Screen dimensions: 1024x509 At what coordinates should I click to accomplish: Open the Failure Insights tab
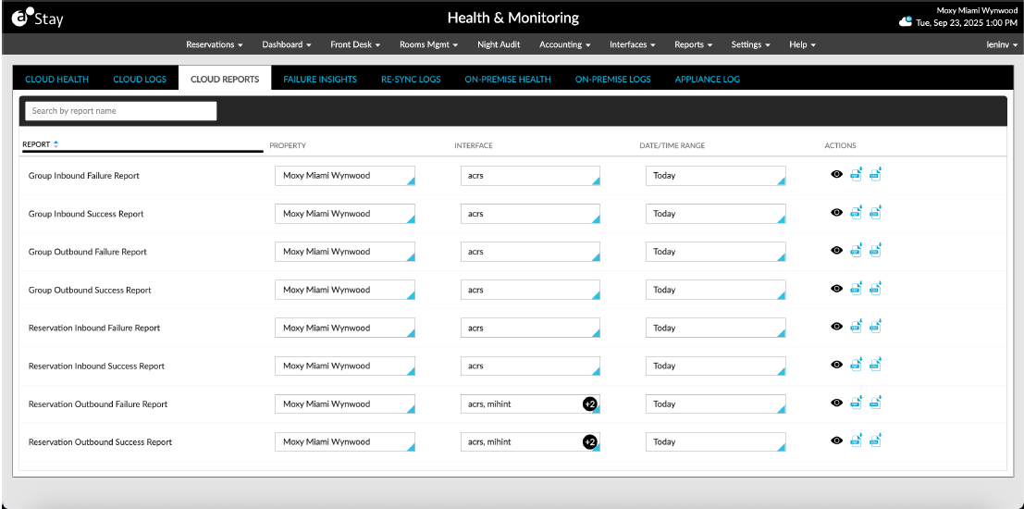point(320,80)
